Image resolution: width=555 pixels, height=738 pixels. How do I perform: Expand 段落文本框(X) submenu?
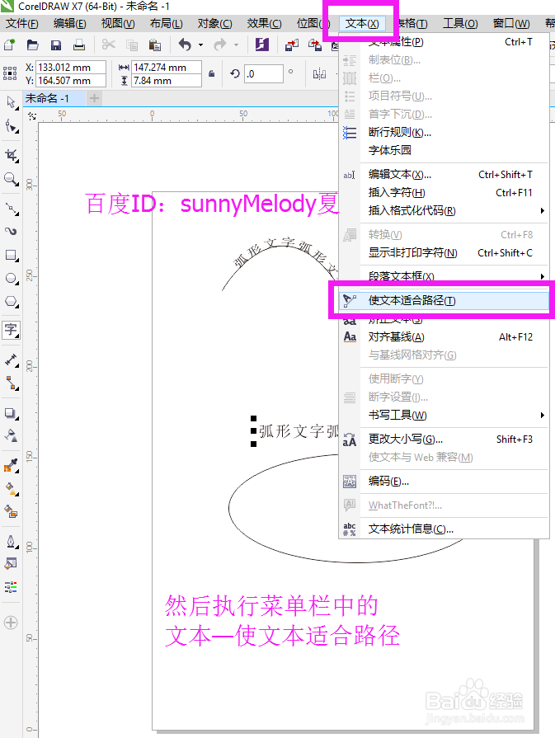click(x=543, y=276)
